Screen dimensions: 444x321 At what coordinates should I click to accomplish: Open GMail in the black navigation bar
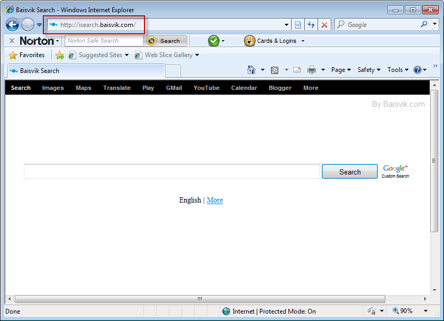point(174,88)
